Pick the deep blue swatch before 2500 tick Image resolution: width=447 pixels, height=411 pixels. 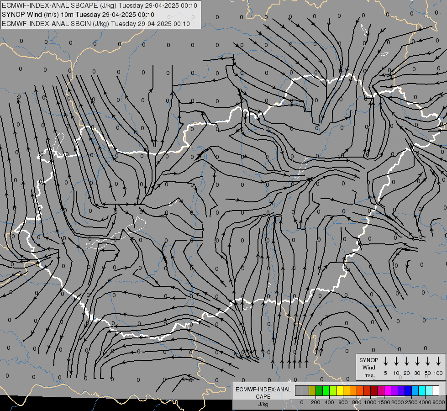408,390
